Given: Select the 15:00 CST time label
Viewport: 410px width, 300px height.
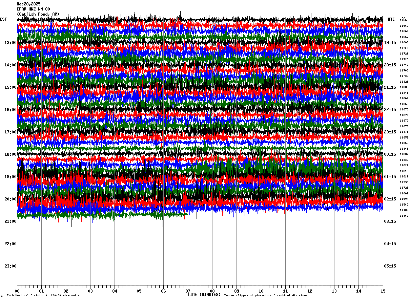Looking at the screenshot, I should pyautogui.click(x=10, y=87).
